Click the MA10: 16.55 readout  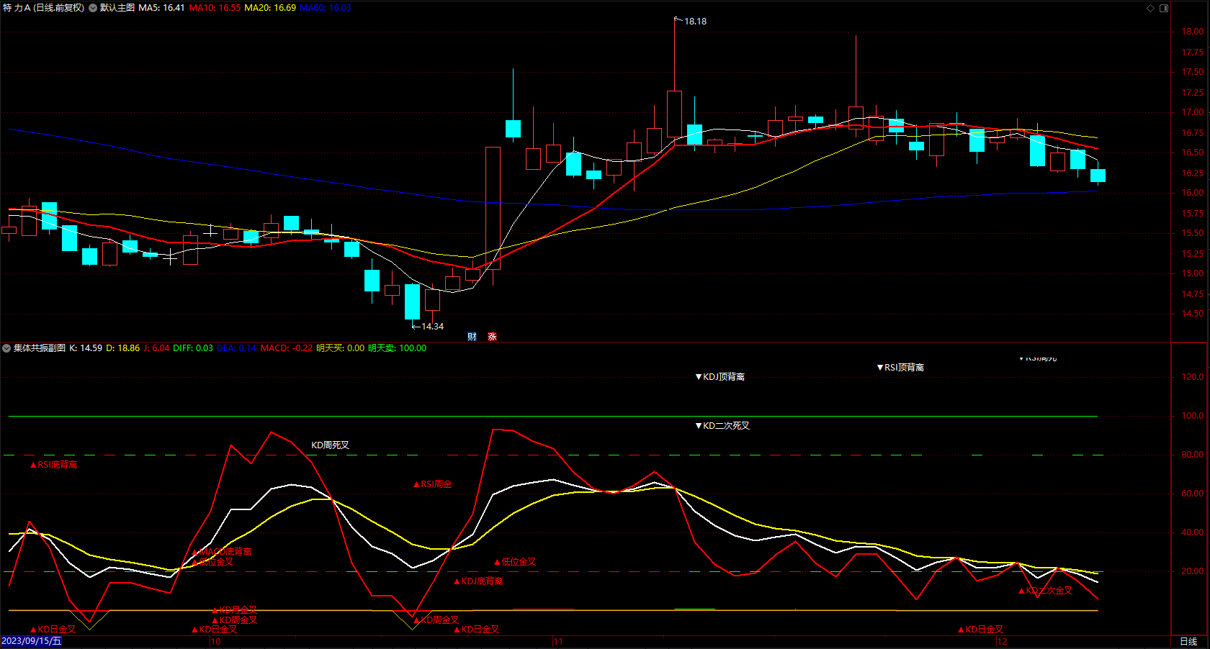(x=215, y=8)
